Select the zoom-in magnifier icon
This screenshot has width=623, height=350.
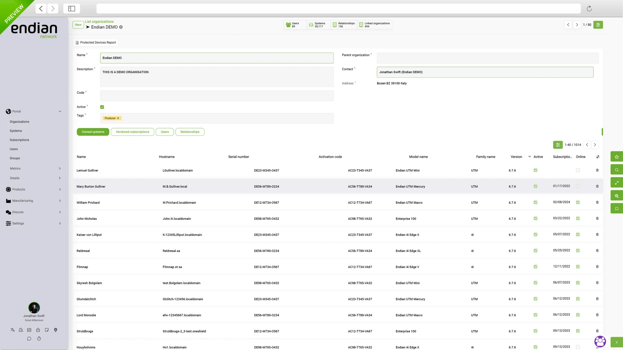[616, 195]
